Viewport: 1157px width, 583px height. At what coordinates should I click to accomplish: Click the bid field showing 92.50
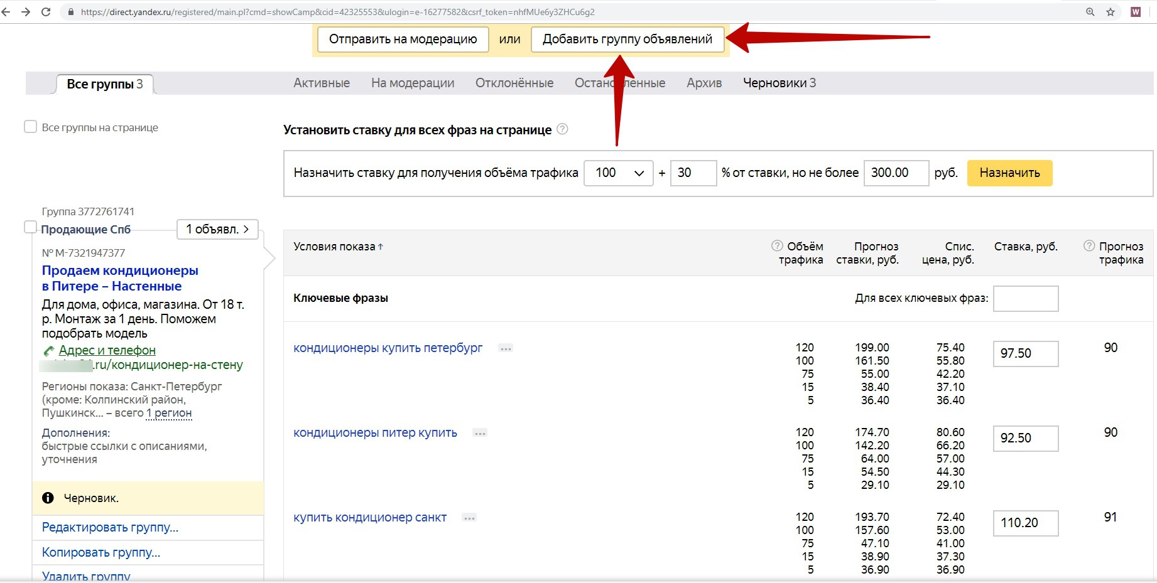1026,438
